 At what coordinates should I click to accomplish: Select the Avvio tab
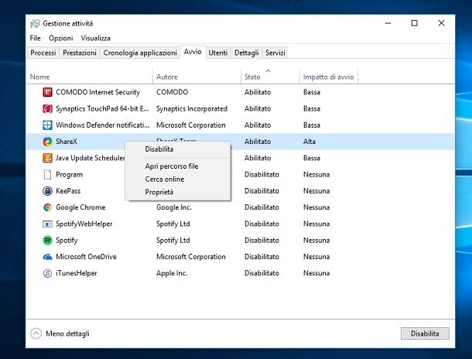click(193, 52)
